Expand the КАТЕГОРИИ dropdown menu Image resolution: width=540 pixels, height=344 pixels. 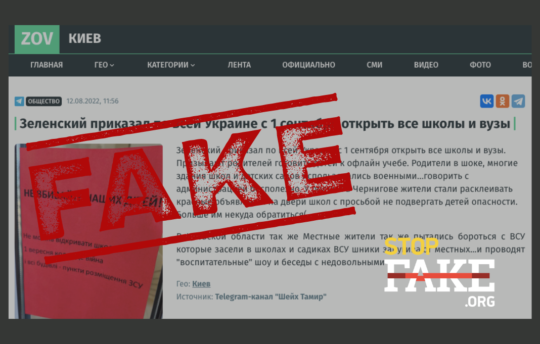[x=171, y=65]
